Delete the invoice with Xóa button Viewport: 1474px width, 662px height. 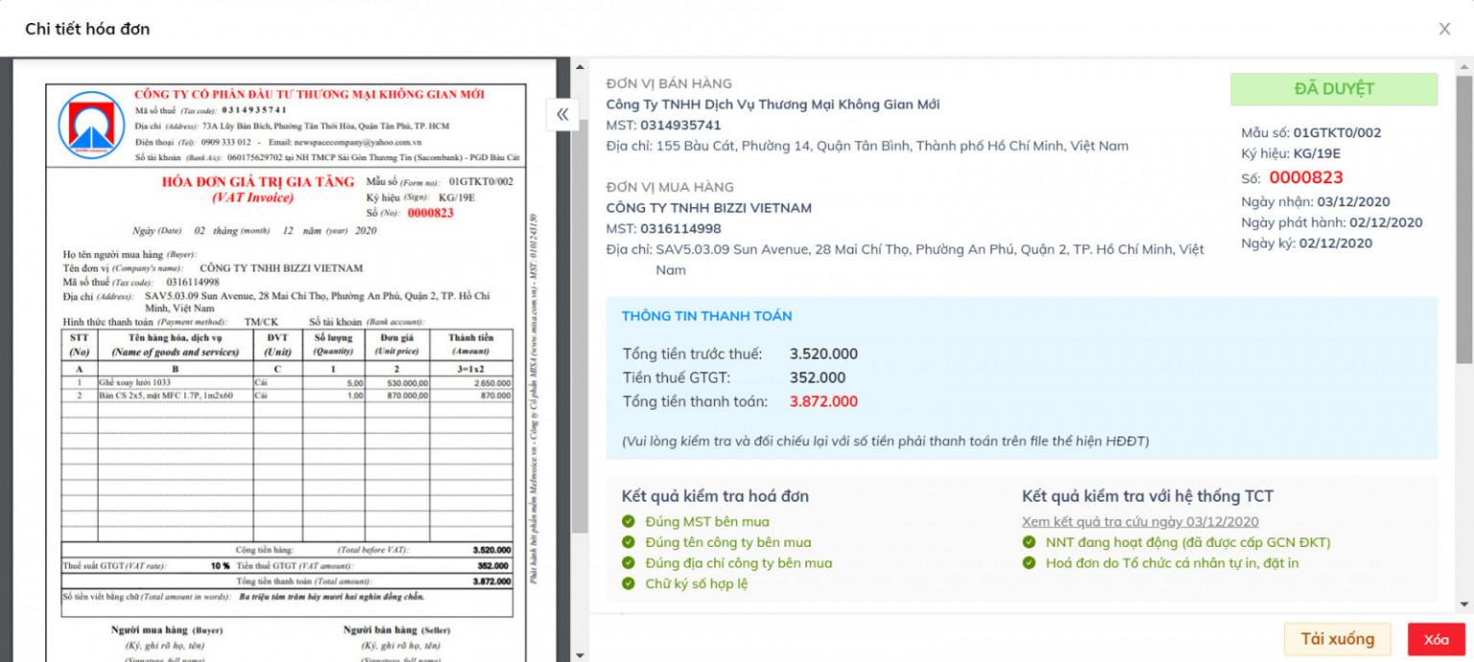1437,639
